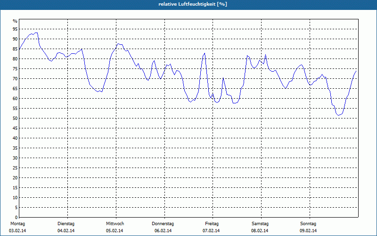Select the '06.02.14' date label
Viewport: 377px width, 236px height.
[x=163, y=231]
